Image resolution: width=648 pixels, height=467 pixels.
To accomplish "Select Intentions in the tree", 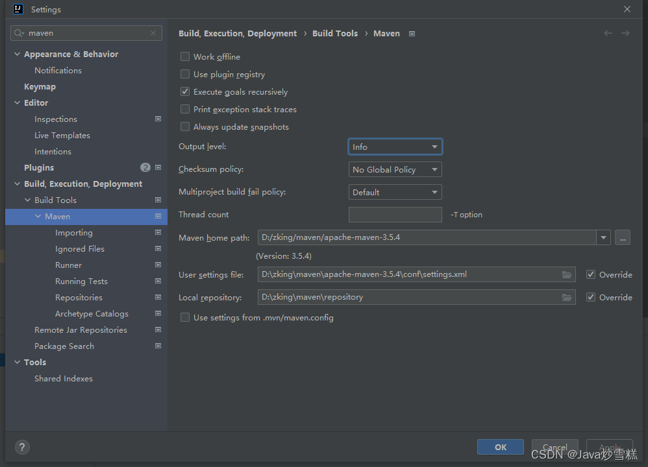I will point(53,152).
